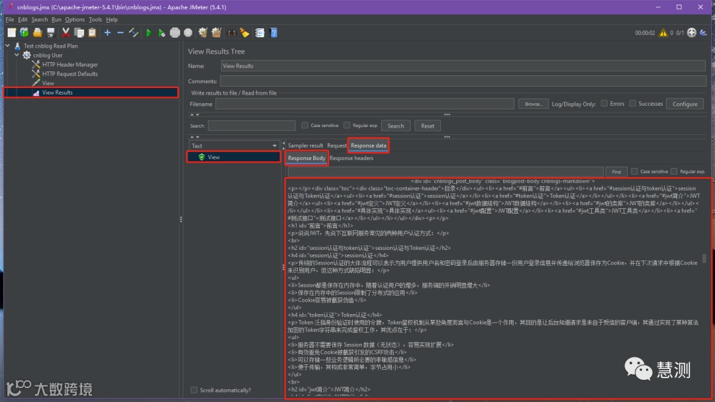Click the Help question mark icon
The height and width of the screenshot is (402, 715).
pyautogui.click(x=273, y=32)
